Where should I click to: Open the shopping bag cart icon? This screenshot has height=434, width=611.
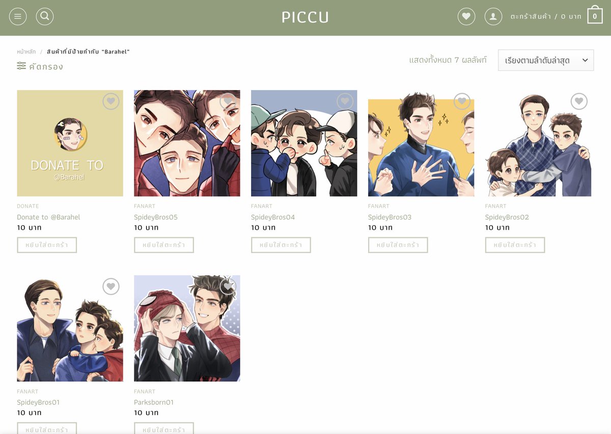pyautogui.click(x=595, y=15)
